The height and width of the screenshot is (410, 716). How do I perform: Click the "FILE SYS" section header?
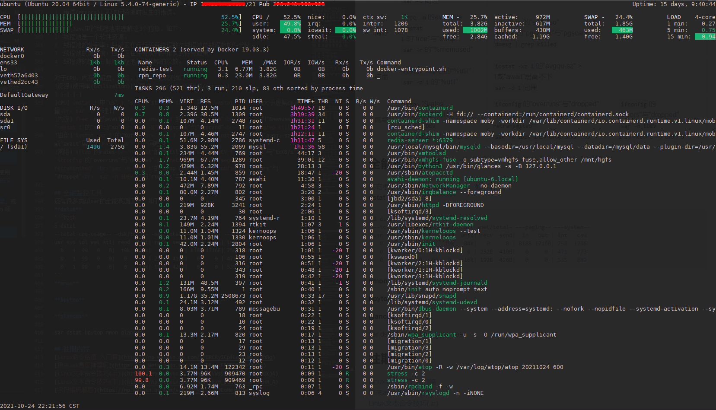14,140
